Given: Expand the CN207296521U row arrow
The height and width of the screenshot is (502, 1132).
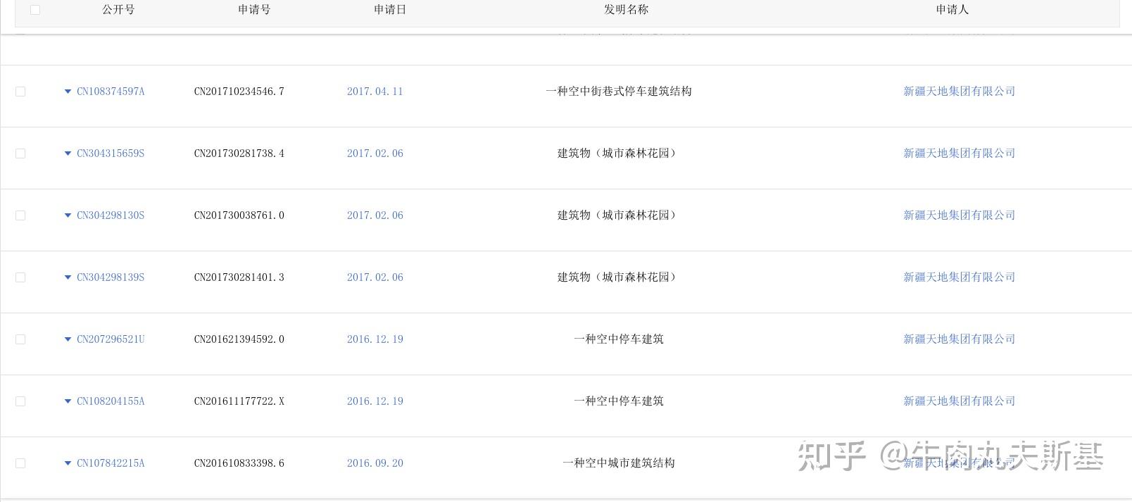Looking at the screenshot, I should (68, 339).
